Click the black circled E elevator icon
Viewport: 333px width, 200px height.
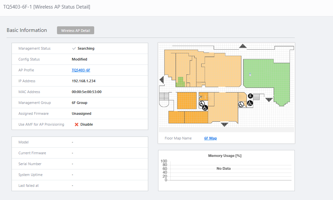250,96
